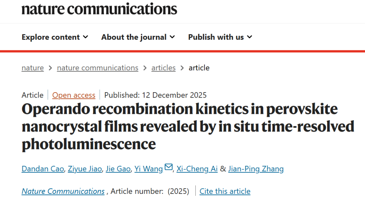View corresponding author Yi Wang
Screen dimensions: 365x202
148,169
